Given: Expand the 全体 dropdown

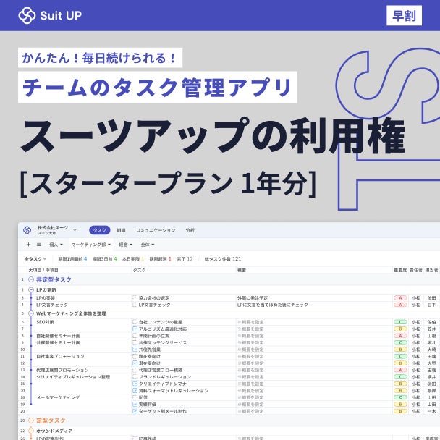Looking at the screenshot, I should [x=148, y=245].
